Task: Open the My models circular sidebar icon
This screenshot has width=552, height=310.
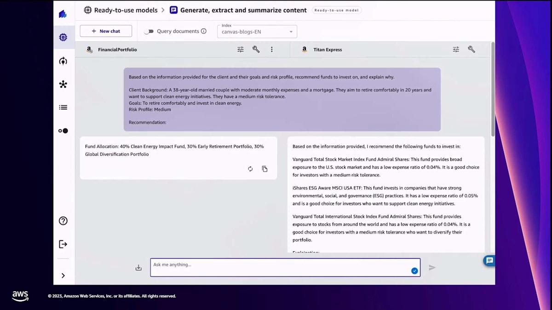Action: 63,61
